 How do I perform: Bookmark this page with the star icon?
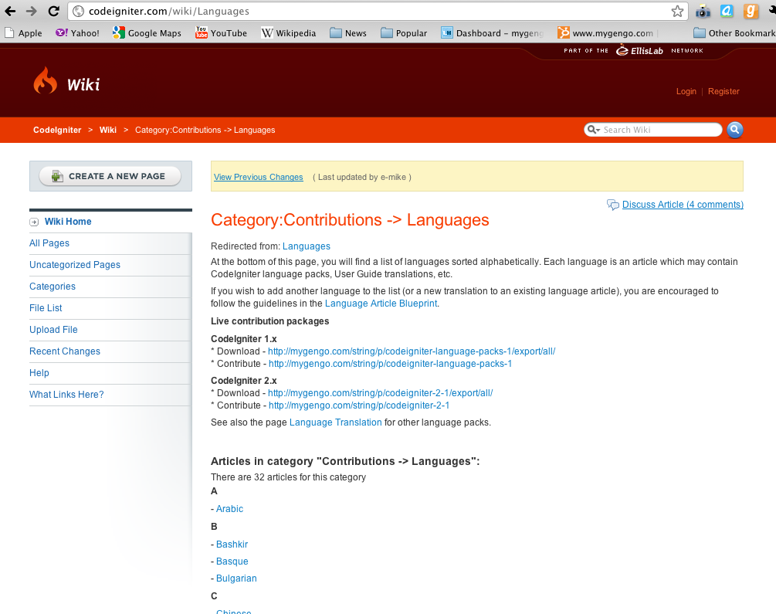pos(677,11)
